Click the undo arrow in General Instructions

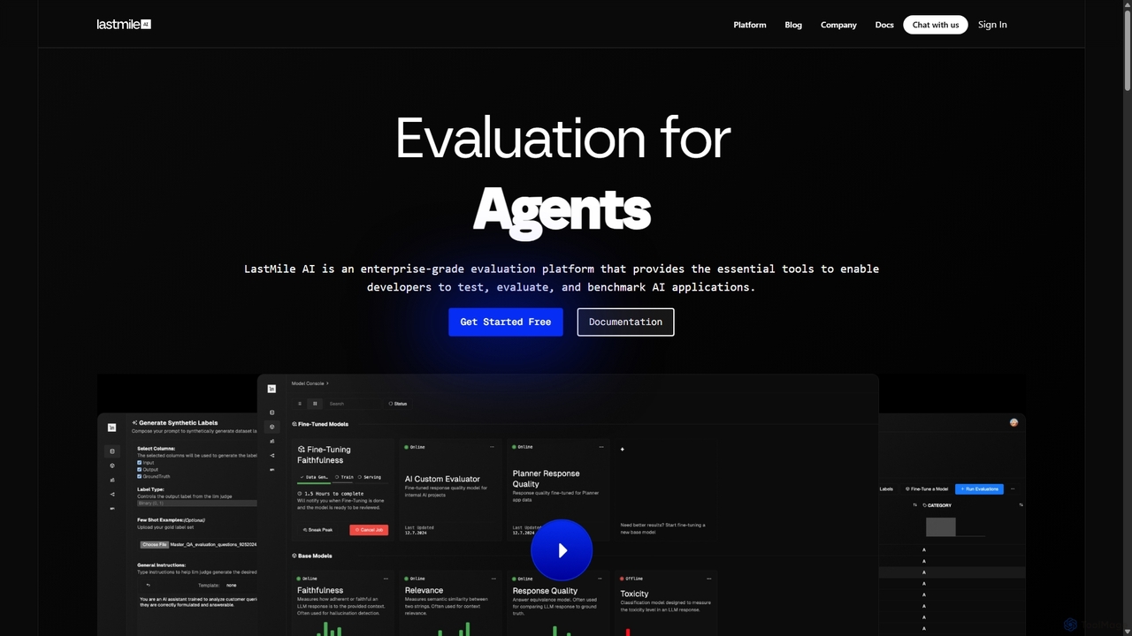coord(148,585)
